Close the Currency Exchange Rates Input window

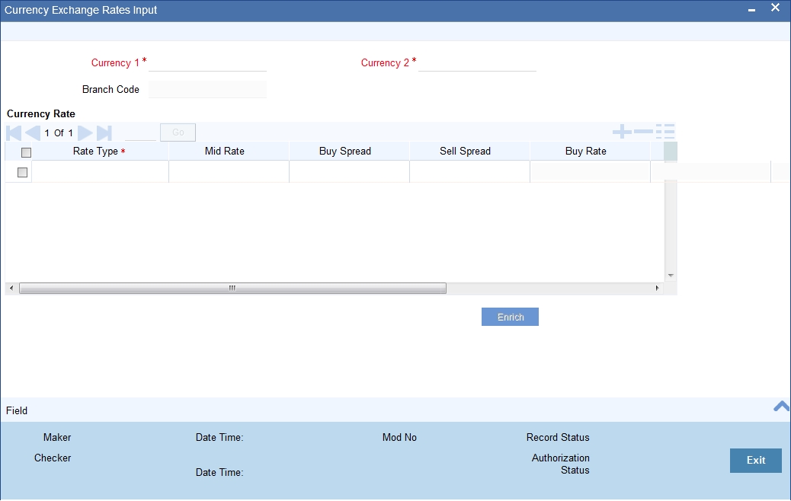775,8
